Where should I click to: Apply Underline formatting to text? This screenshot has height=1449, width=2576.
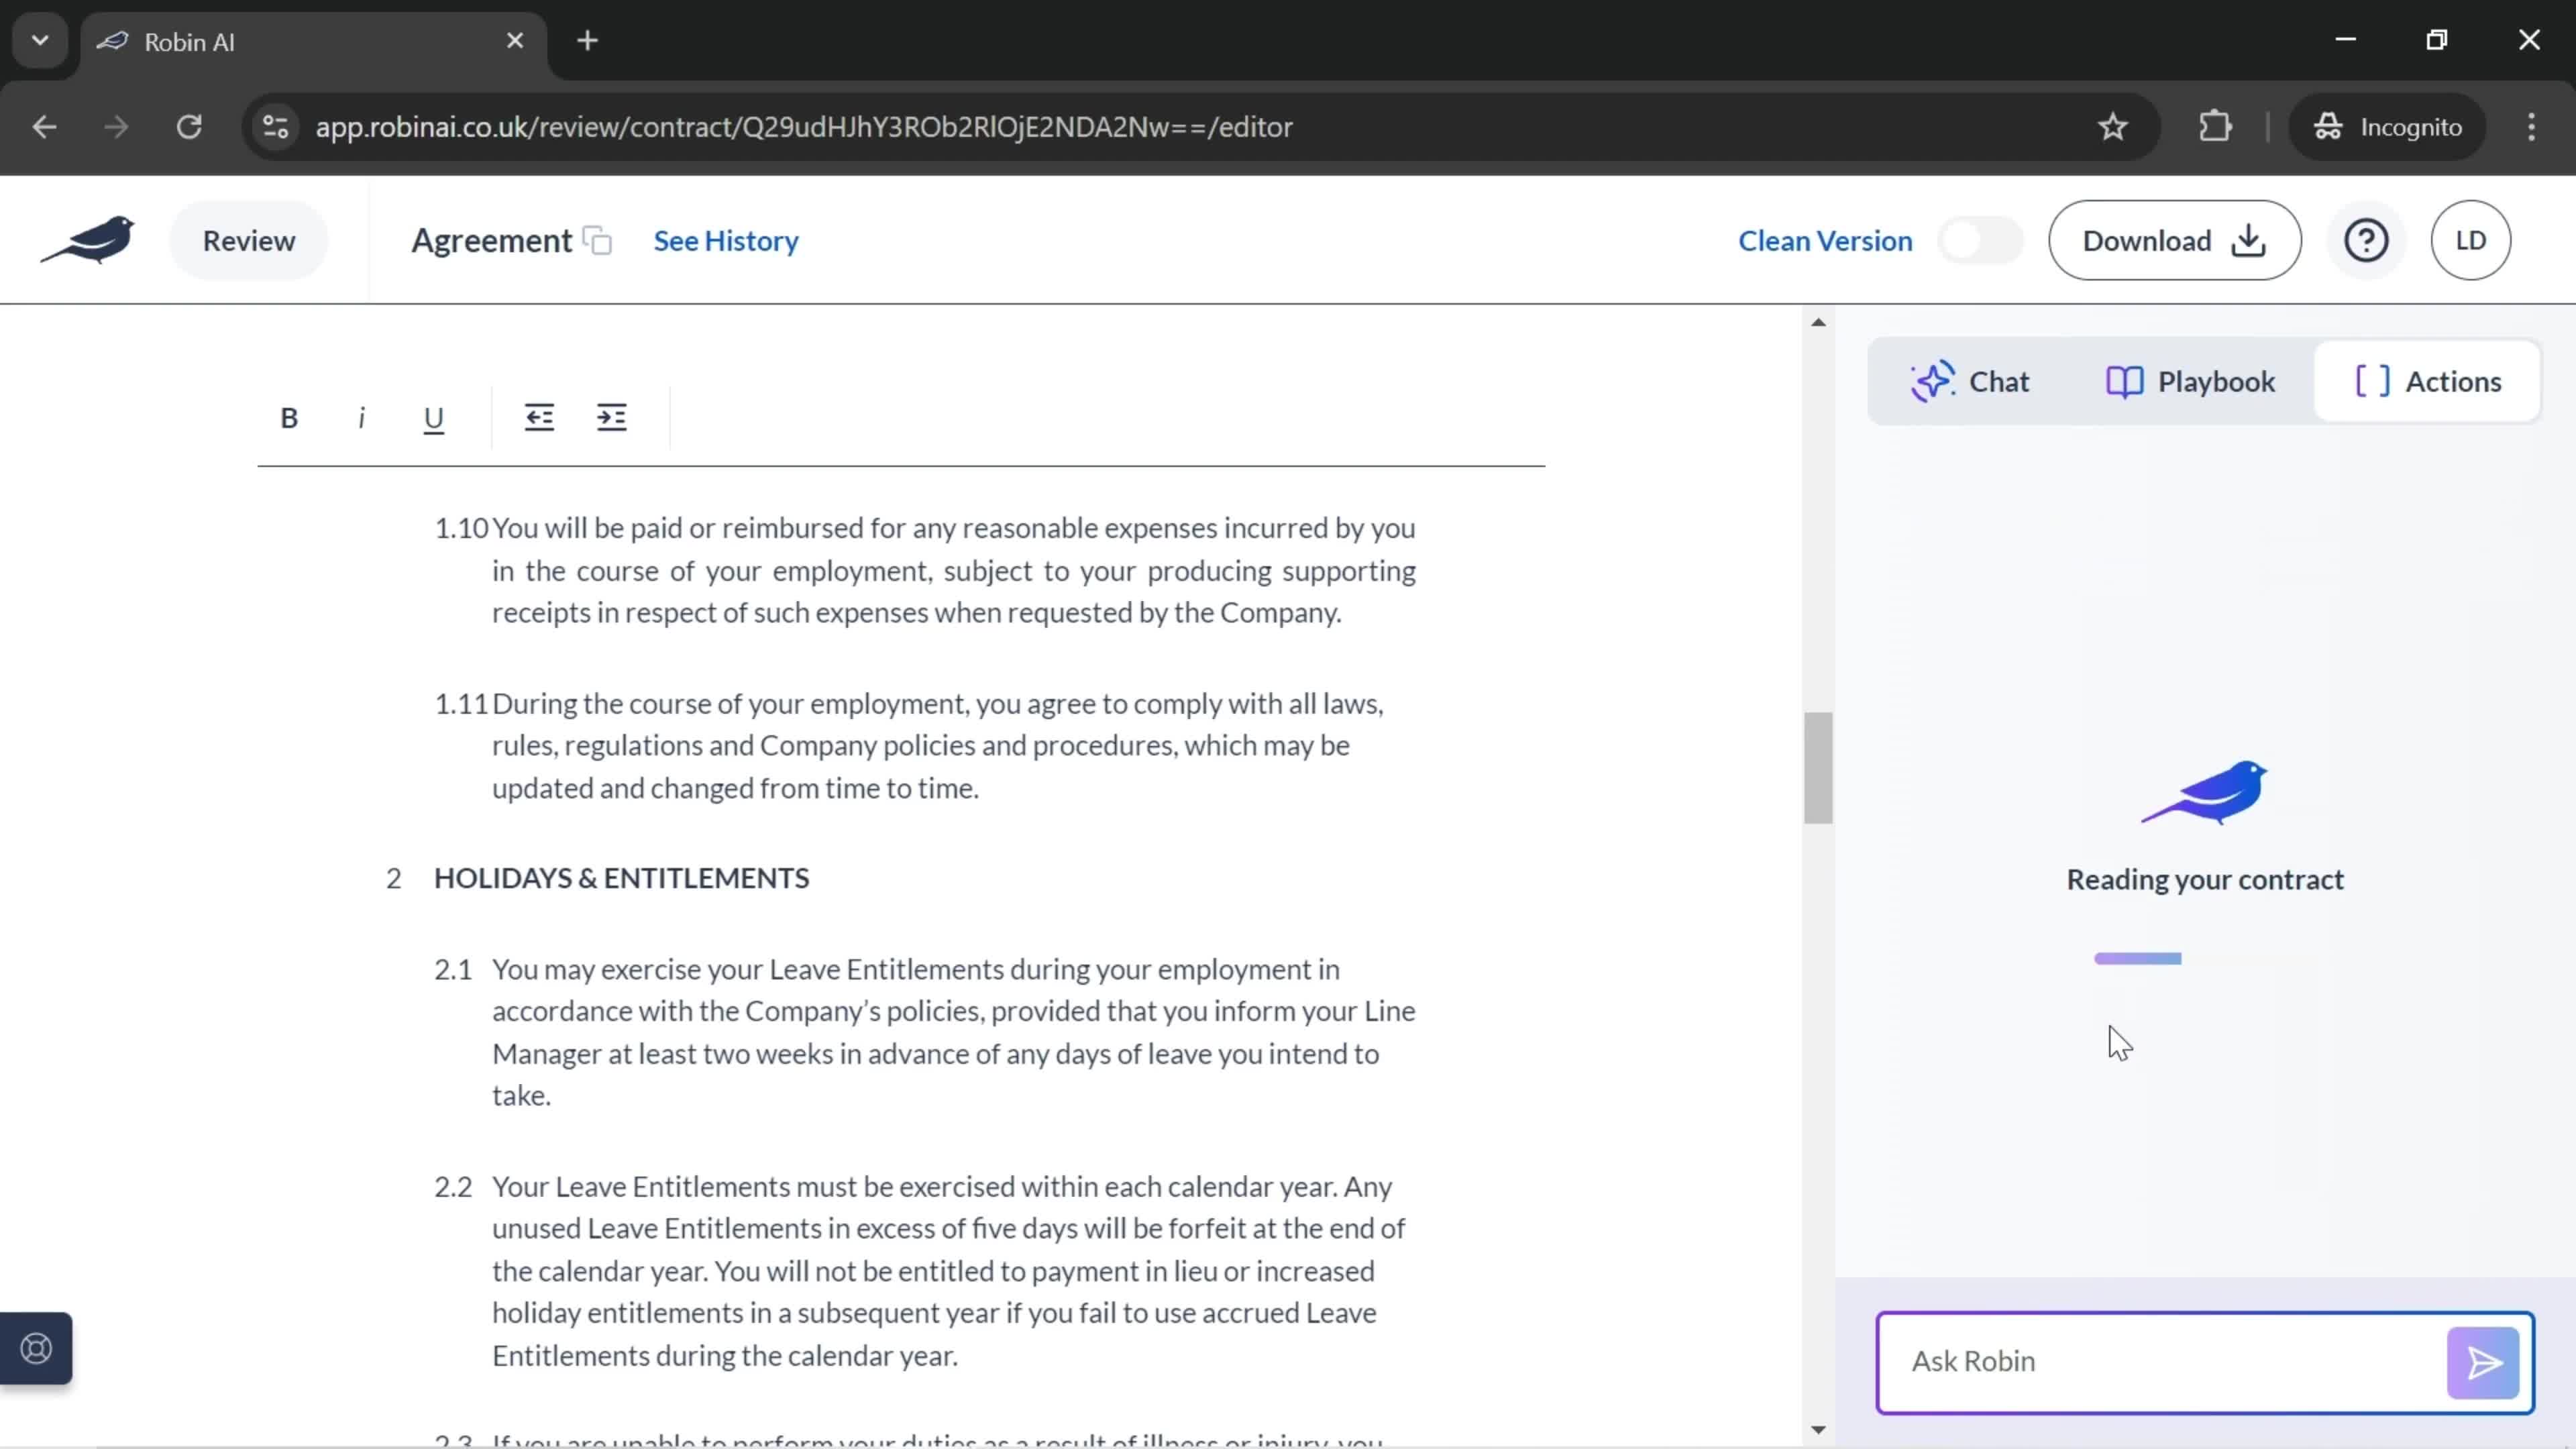[433, 416]
